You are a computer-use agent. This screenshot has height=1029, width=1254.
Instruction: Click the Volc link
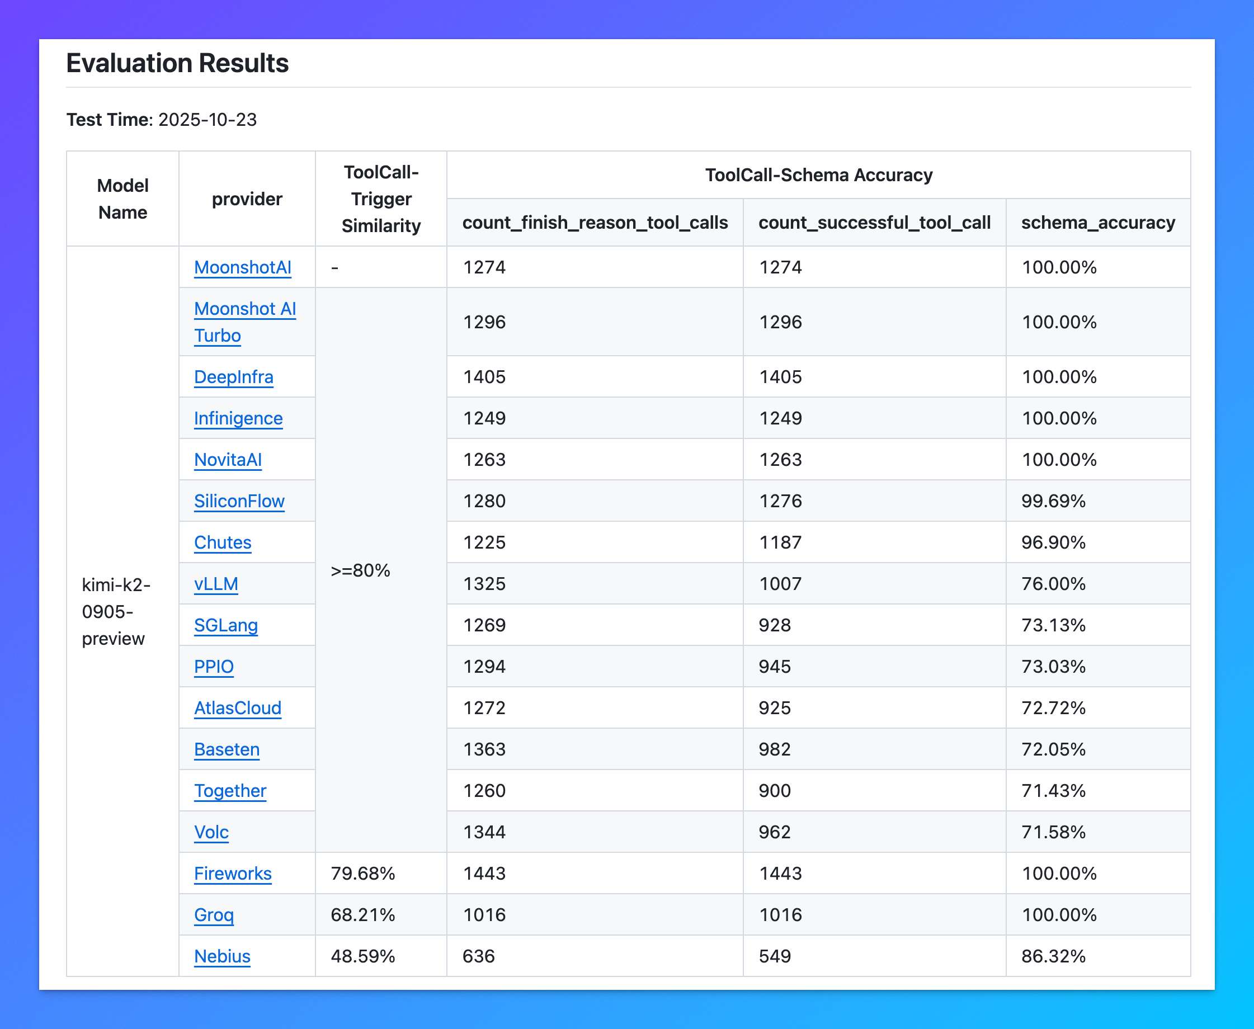tap(211, 832)
